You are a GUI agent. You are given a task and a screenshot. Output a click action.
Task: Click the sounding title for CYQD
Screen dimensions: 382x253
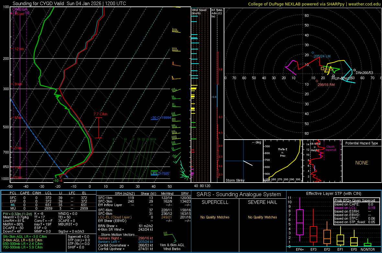coord(69,4)
